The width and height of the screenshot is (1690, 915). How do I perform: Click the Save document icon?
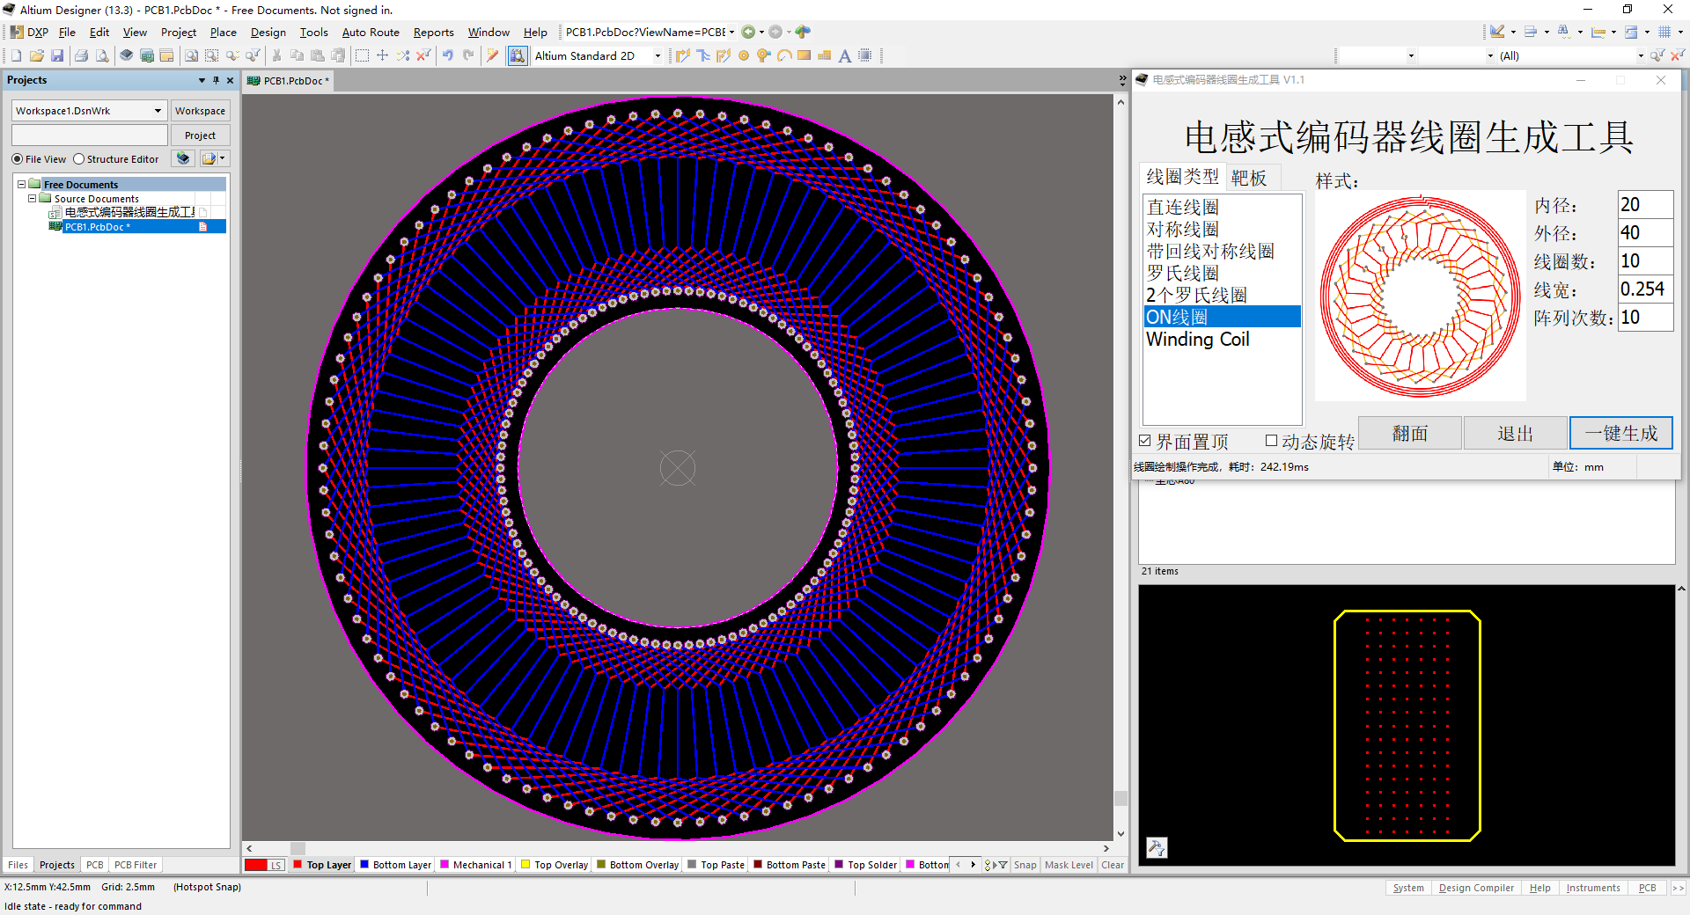57,55
